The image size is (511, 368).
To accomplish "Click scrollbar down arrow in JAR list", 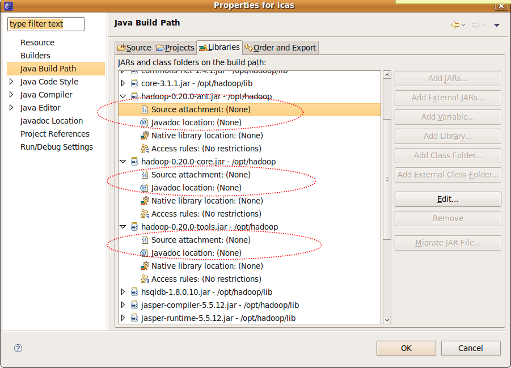I will pos(387,320).
